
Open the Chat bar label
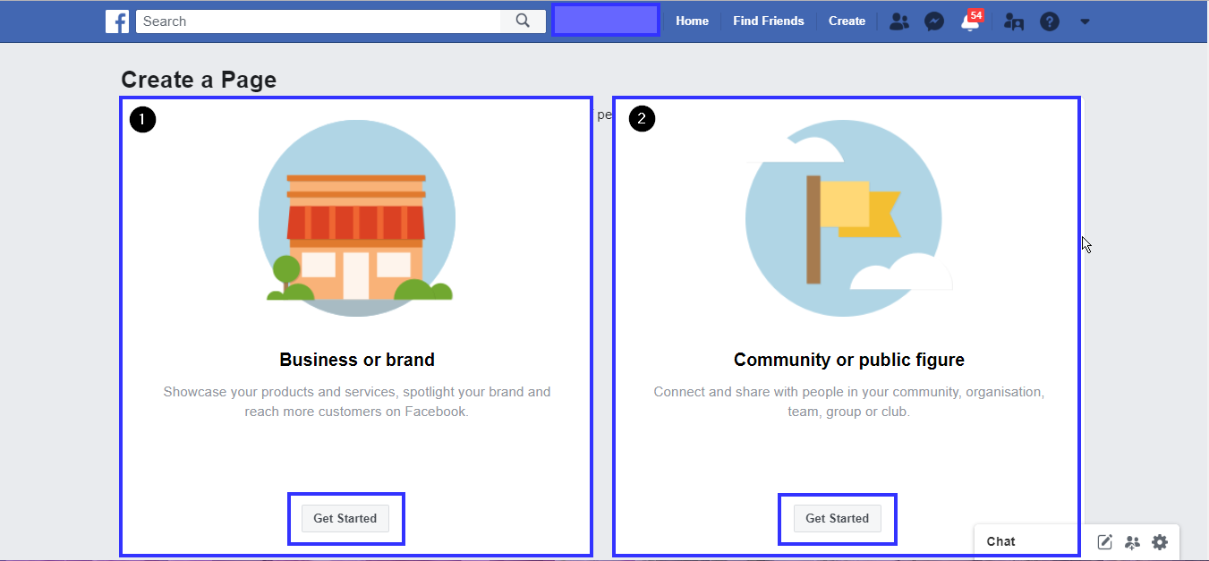click(x=1001, y=541)
